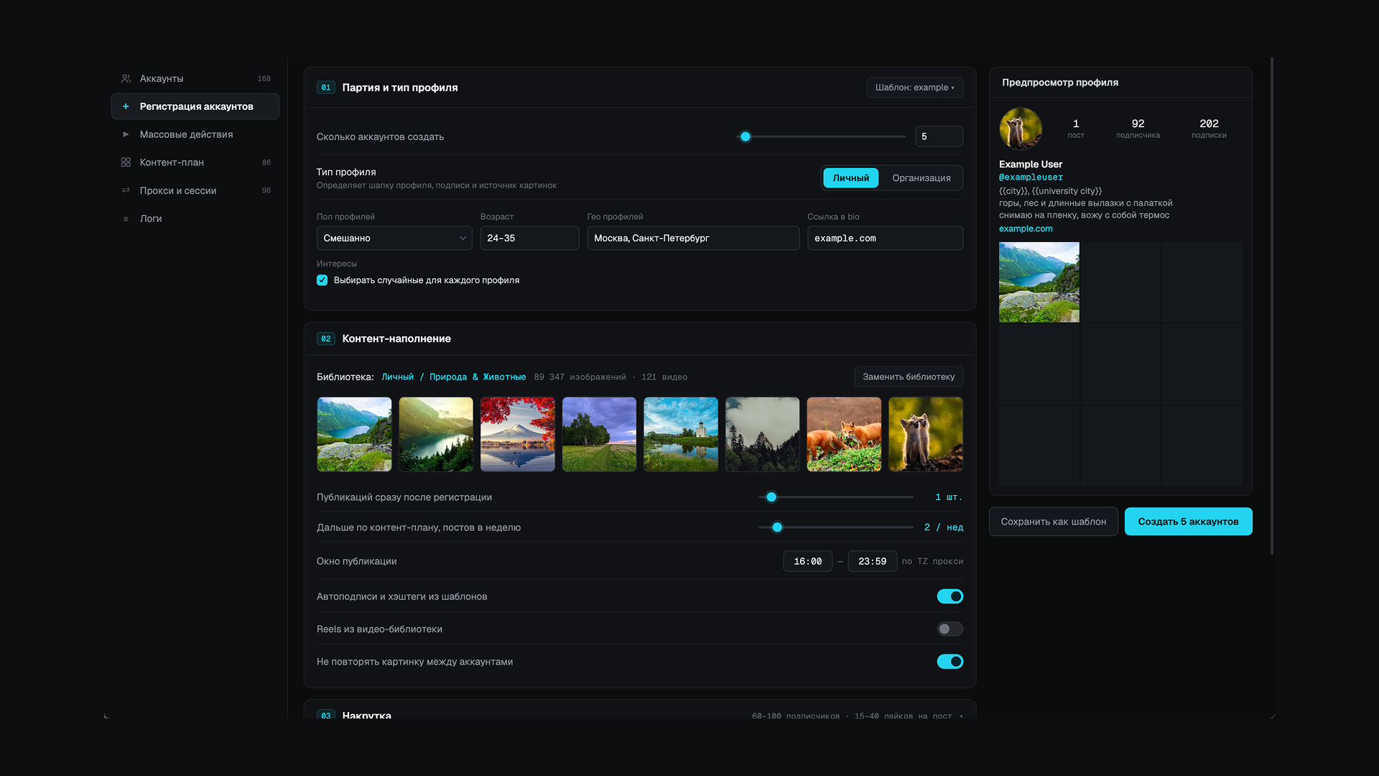Select the Личный profile type

point(850,178)
